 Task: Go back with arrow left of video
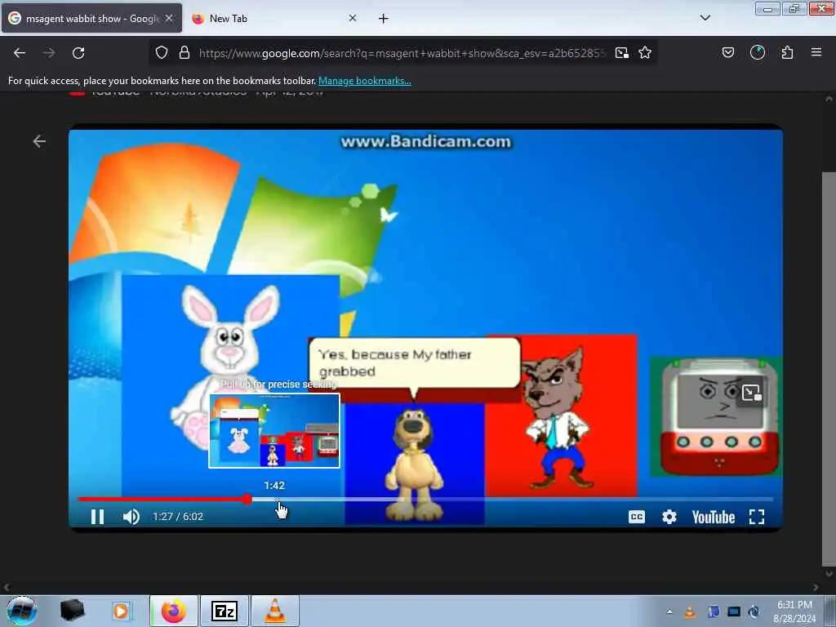tap(39, 141)
